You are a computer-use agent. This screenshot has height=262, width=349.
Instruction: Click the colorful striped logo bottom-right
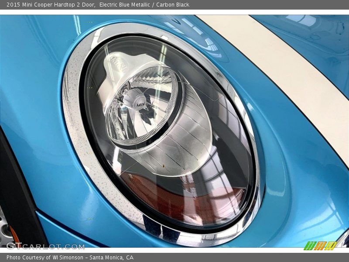(x=320, y=245)
